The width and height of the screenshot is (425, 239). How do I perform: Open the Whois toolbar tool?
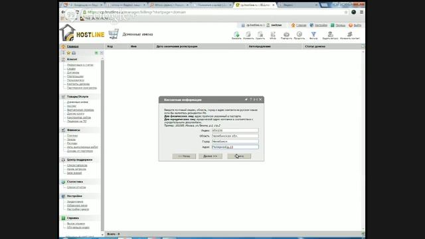pos(273,35)
